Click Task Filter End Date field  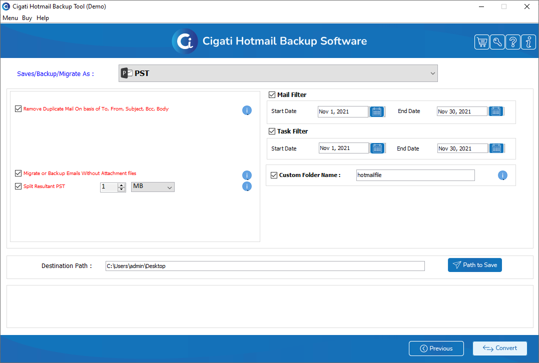pos(463,148)
